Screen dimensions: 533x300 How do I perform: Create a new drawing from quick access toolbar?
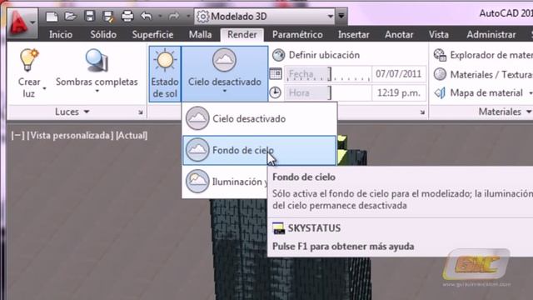(52, 16)
